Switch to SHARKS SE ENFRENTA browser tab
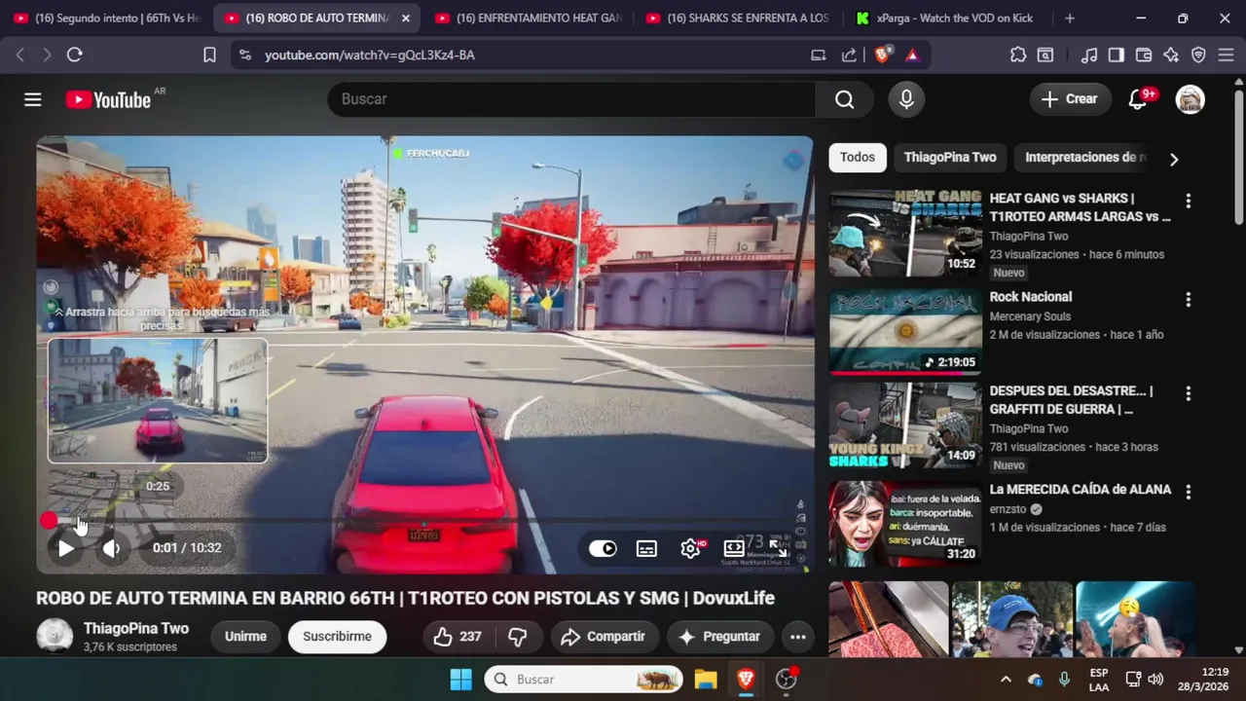Image resolution: width=1246 pixels, height=701 pixels. point(739,18)
